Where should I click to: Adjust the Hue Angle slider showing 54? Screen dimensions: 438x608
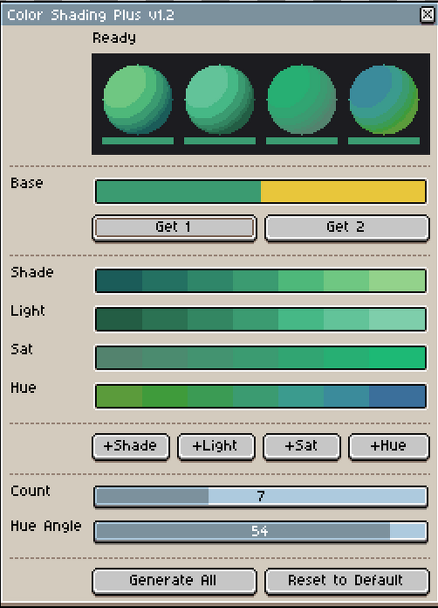pos(261,531)
